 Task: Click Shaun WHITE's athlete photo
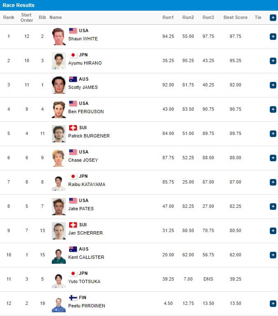(59, 36)
